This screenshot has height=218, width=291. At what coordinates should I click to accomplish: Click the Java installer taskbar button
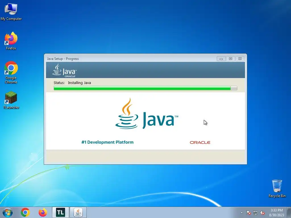point(78,212)
